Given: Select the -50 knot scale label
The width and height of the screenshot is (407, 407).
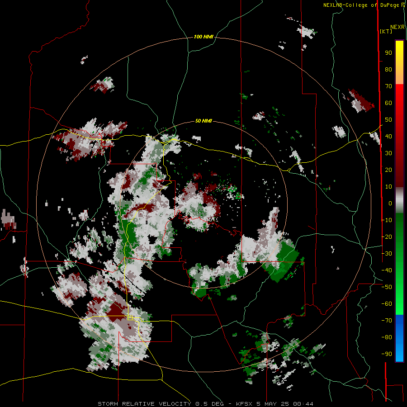Looking at the screenshot, I should click(387, 287).
